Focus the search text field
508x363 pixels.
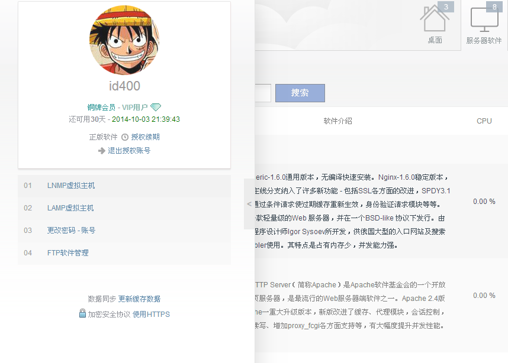pos(262,93)
